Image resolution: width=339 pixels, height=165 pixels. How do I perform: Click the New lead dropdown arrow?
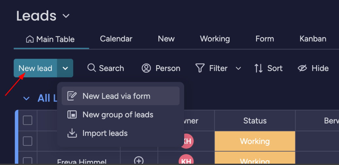click(65, 68)
